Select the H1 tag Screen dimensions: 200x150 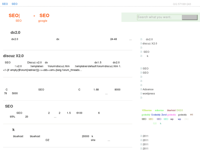click(x=192, y=115)
